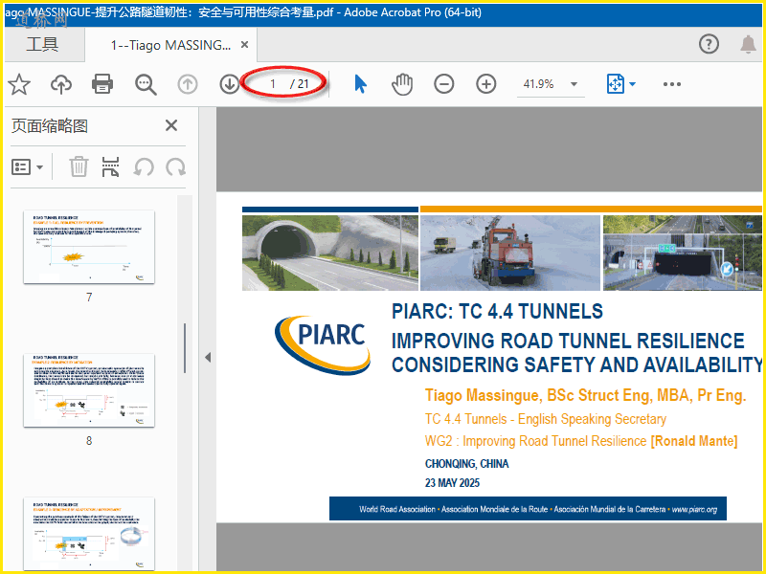Click the cloud upload icon
This screenshot has height=574, width=766.
pos(61,84)
